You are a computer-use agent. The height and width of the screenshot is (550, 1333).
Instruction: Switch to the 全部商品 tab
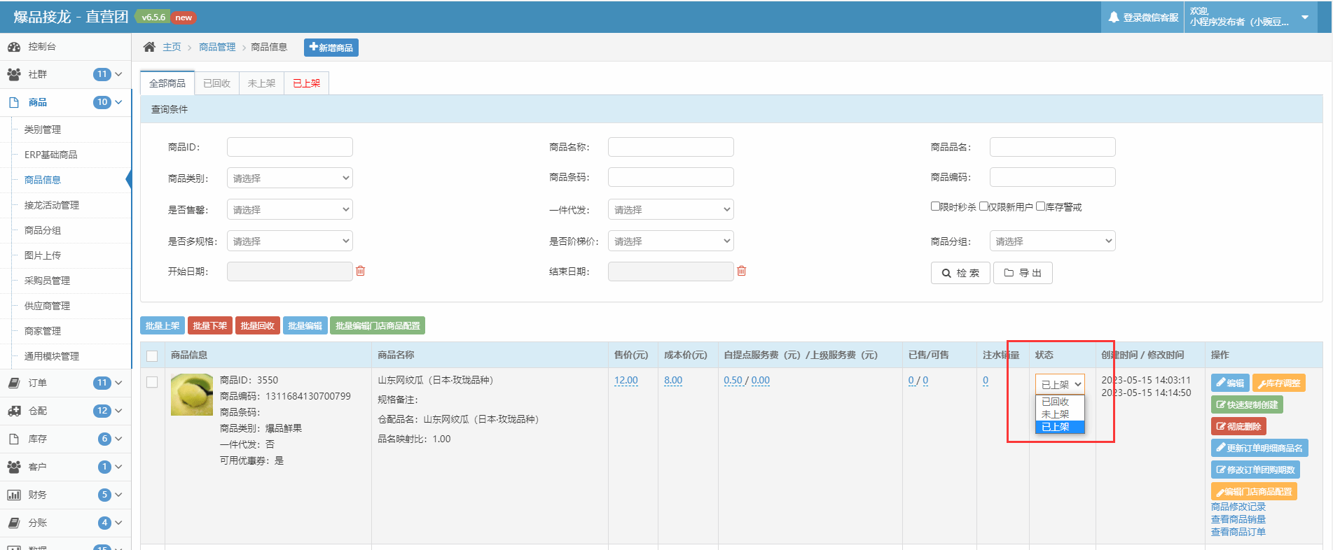pos(167,83)
